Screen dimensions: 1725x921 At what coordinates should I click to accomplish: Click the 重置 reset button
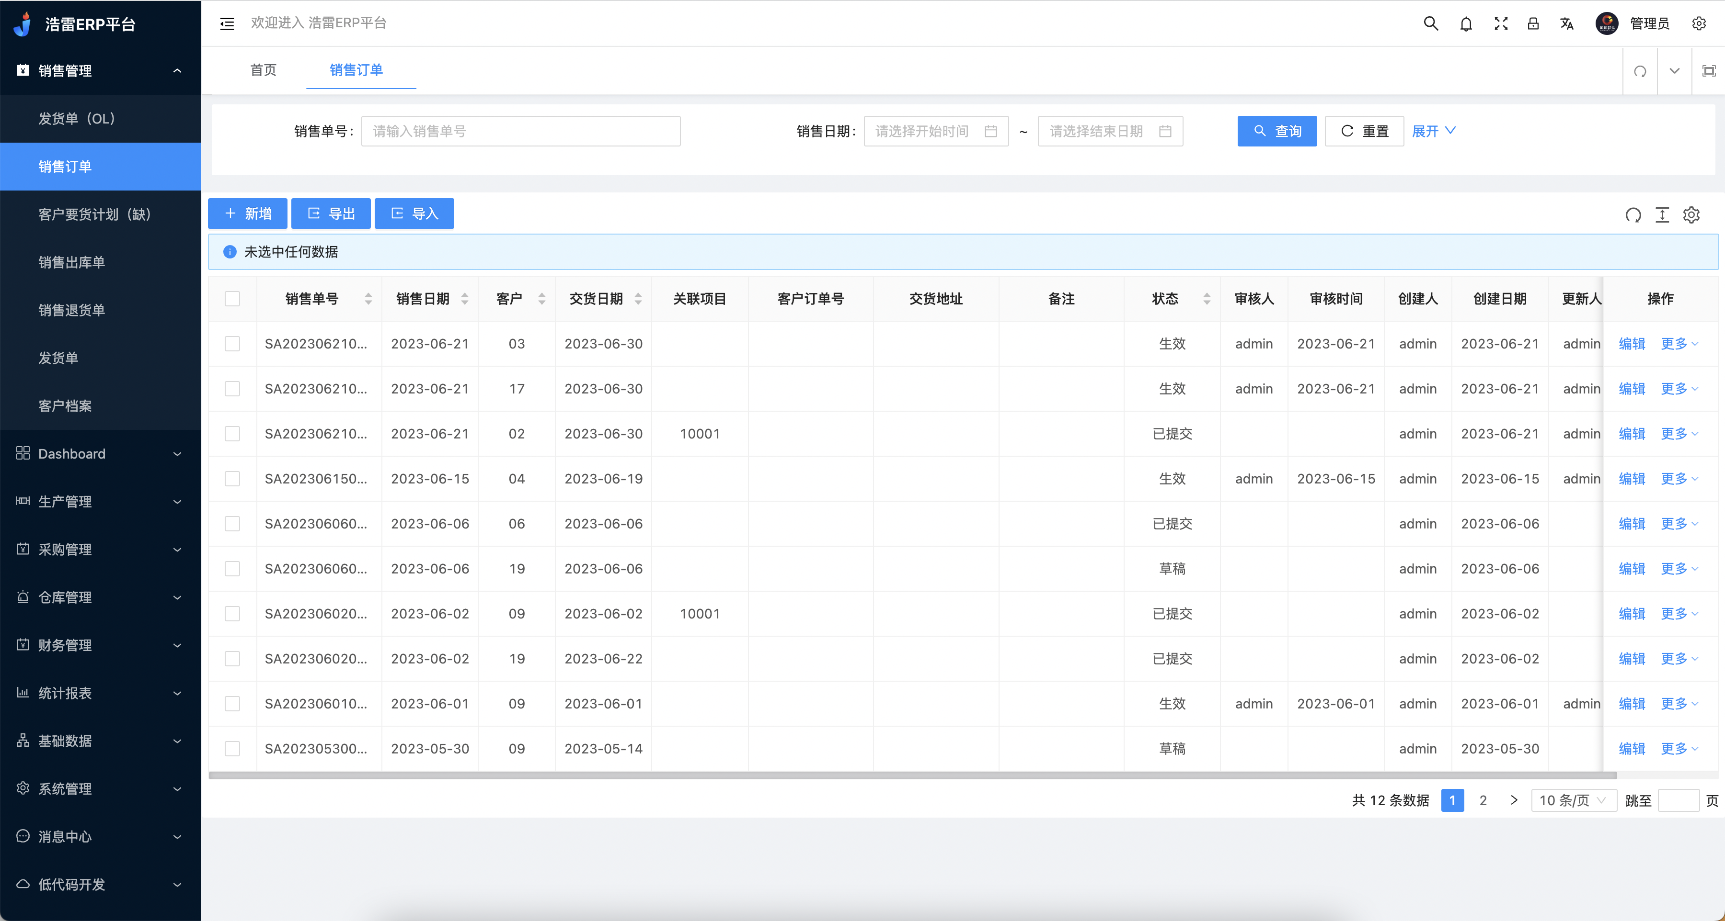click(x=1364, y=131)
